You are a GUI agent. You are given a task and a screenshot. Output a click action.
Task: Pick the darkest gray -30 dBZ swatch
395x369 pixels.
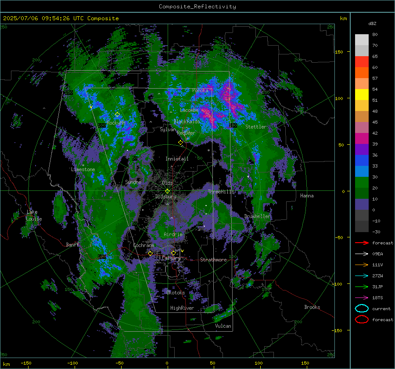point(362,226)
